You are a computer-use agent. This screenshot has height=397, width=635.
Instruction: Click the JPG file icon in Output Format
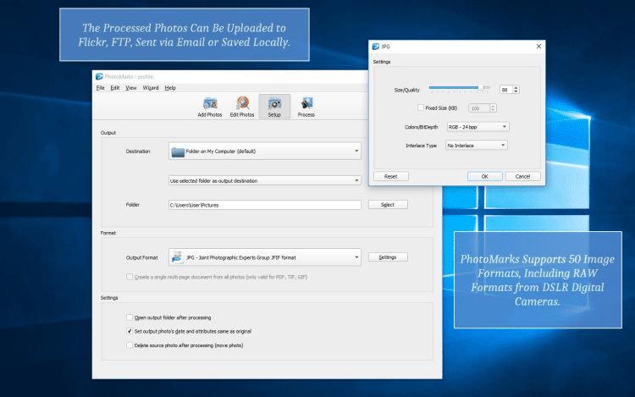(x=177, y=257)
